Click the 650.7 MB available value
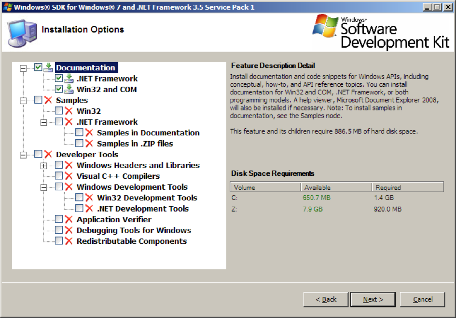456x318 pixels. [317, 198]
